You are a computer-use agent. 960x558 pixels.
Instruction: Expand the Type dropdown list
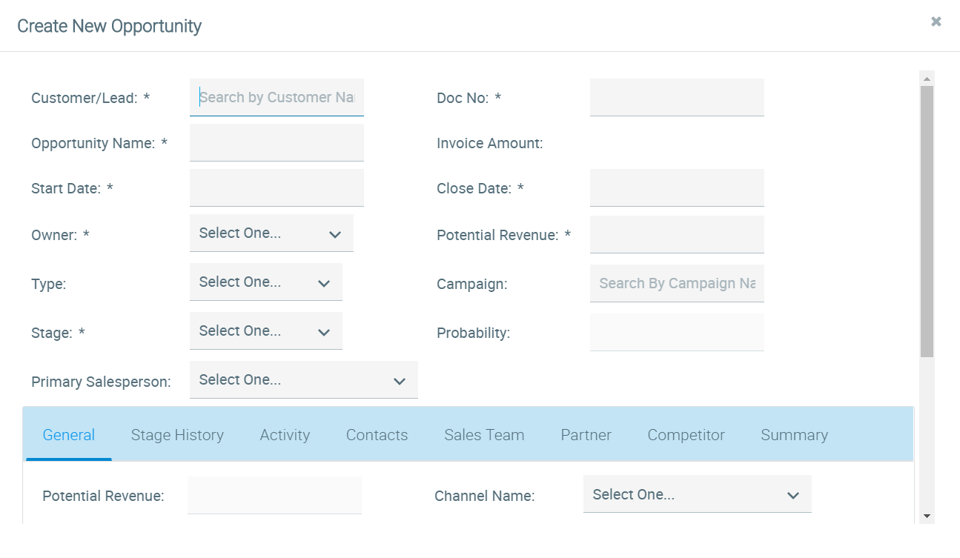(x=265, y=282)
